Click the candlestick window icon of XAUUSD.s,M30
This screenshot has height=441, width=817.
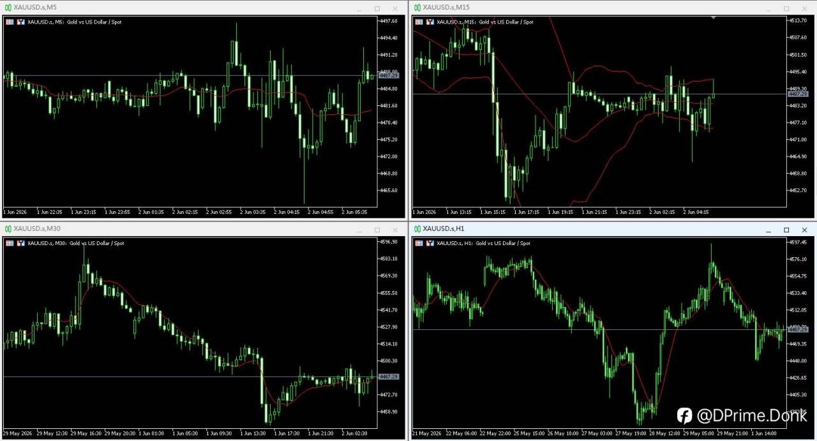click(8, 228)
